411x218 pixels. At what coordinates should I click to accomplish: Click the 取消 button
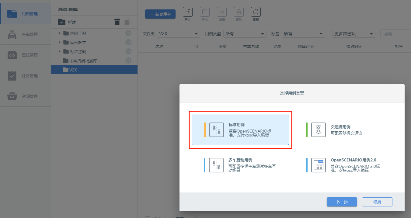[x=377, y=202]
